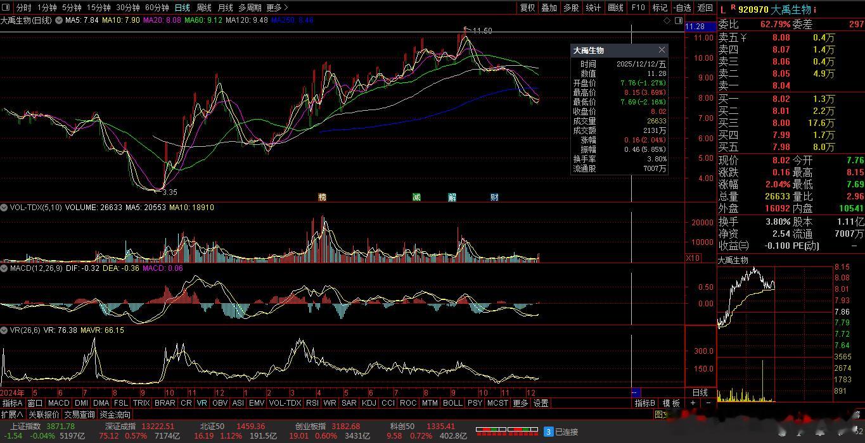865x443 pixels.
Task: Click the red-green market breadth bar
Action: coord(506,432)
